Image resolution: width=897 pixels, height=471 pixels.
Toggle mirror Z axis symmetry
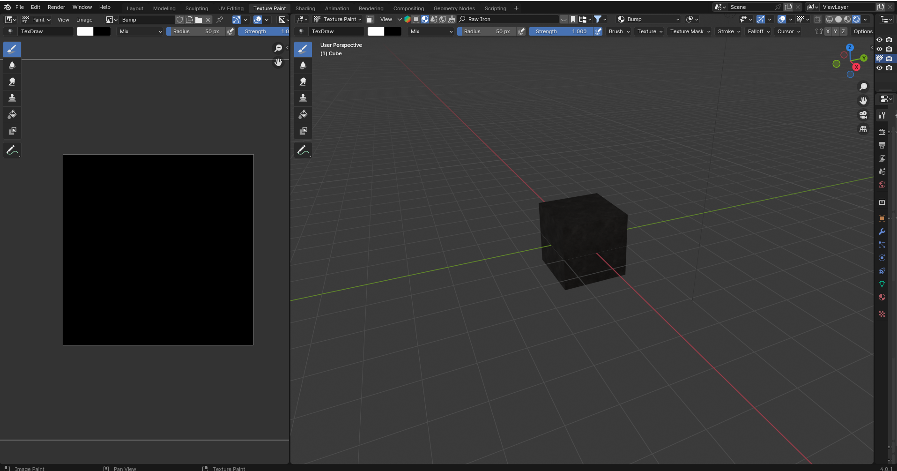[x=843, y=31]
